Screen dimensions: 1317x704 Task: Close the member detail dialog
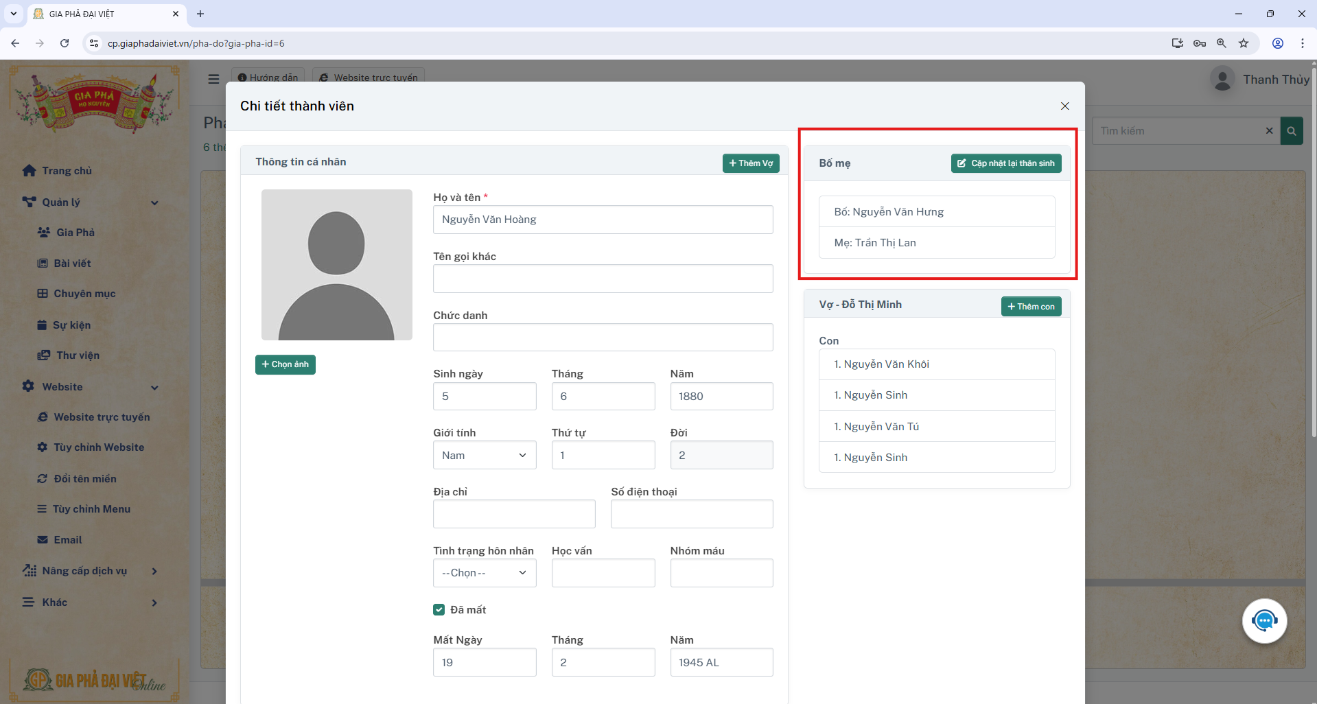tap(1064, 106)
